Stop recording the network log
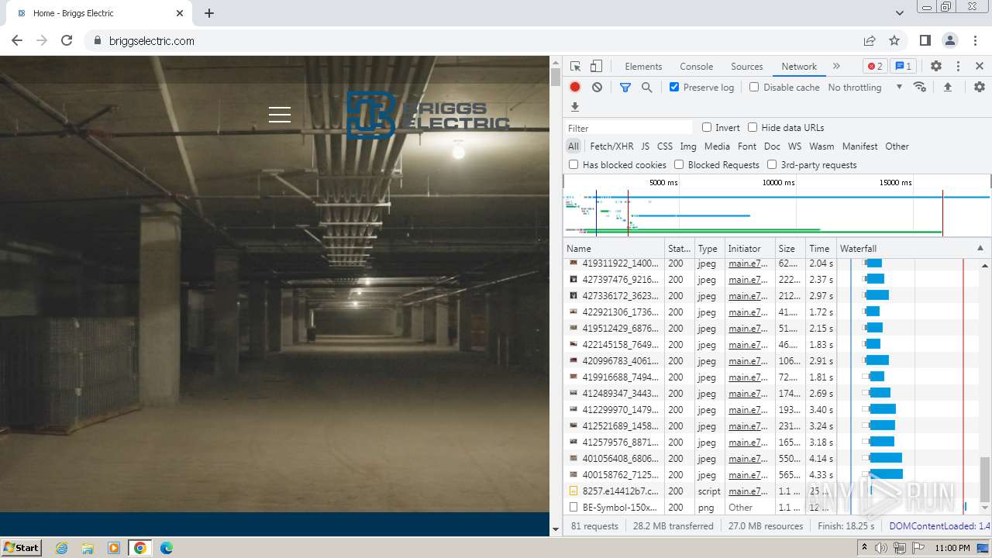Image resolution: width=992 pixels, height=558 pixels. 575,88
